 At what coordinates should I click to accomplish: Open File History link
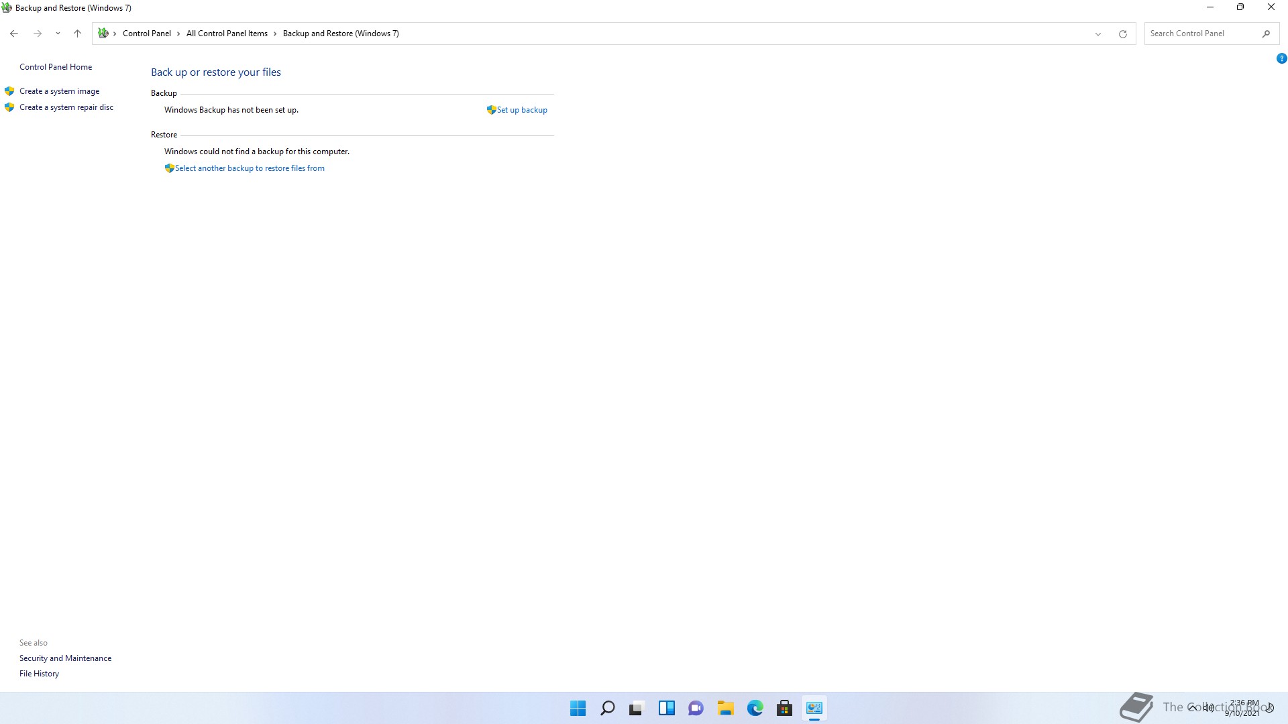(39, 674)
